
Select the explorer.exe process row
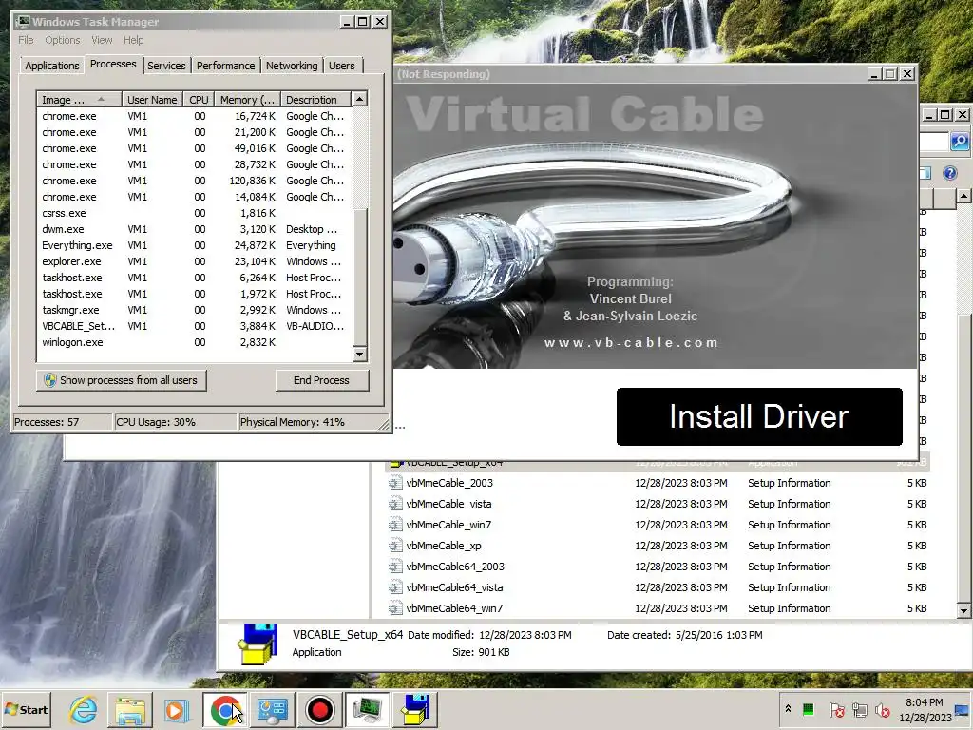(194, 261)
